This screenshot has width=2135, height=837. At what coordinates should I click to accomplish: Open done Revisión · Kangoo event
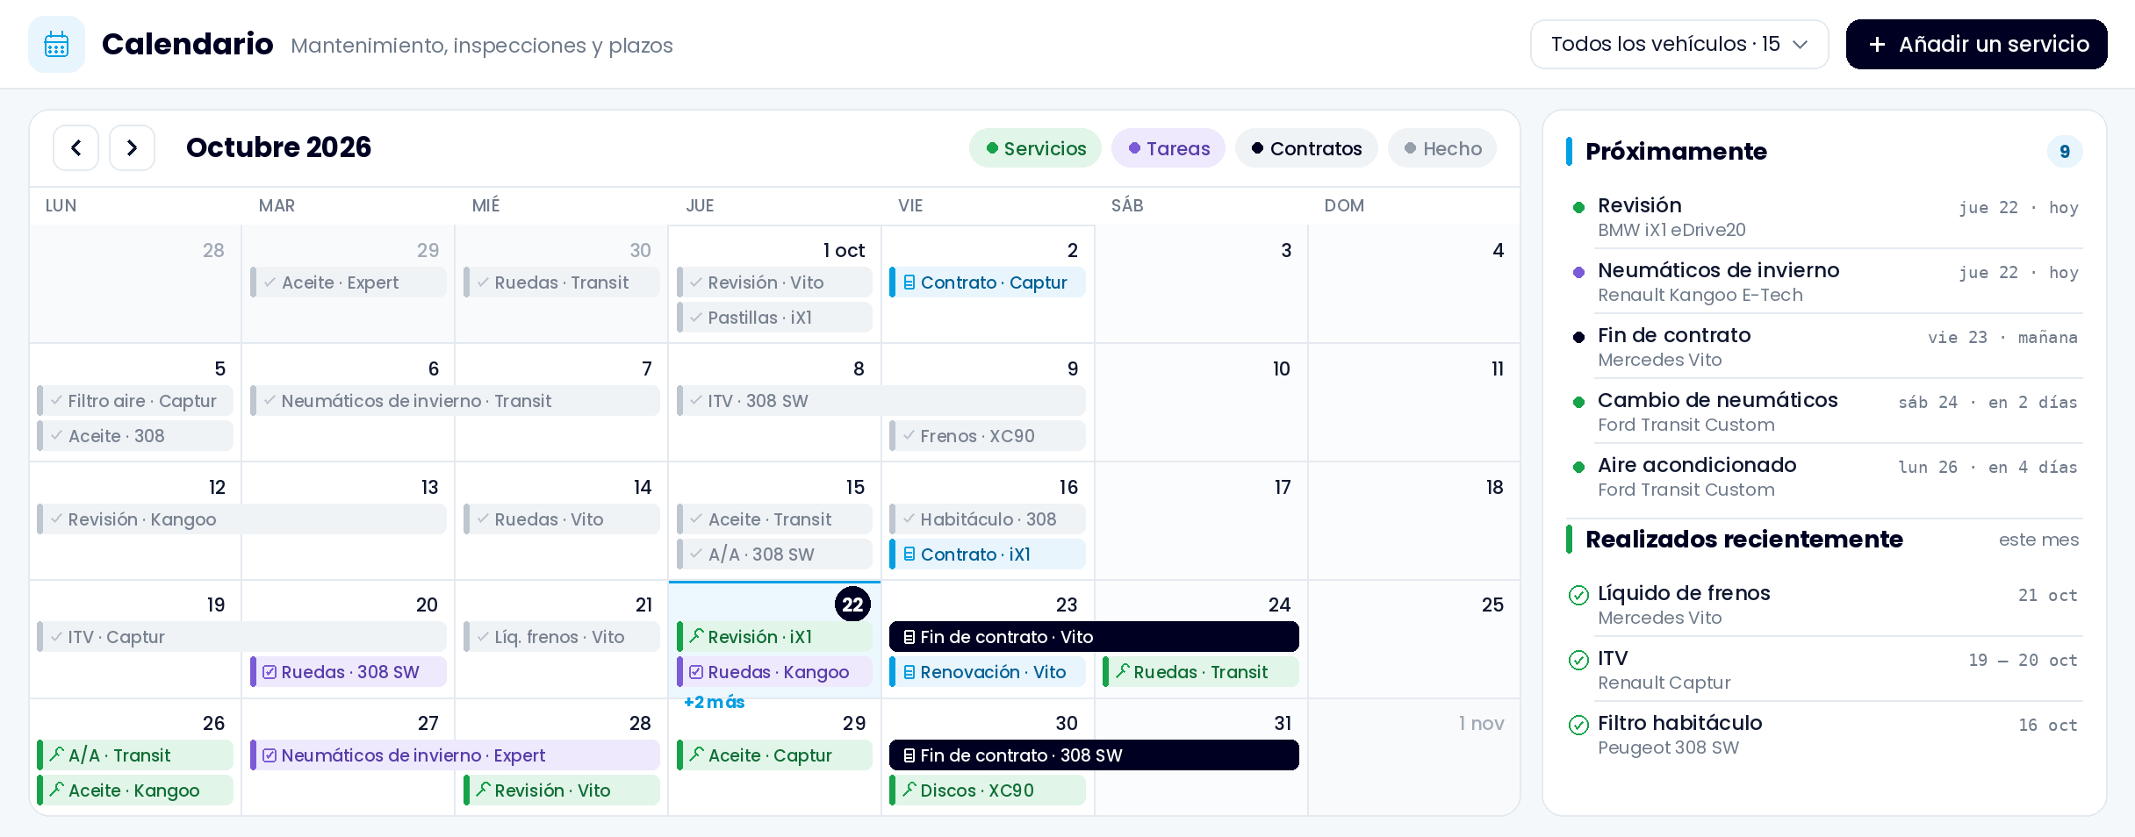[x=241, y=519]
